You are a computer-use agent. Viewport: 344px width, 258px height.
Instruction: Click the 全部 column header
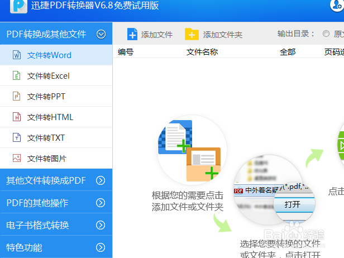click(288, 52)
